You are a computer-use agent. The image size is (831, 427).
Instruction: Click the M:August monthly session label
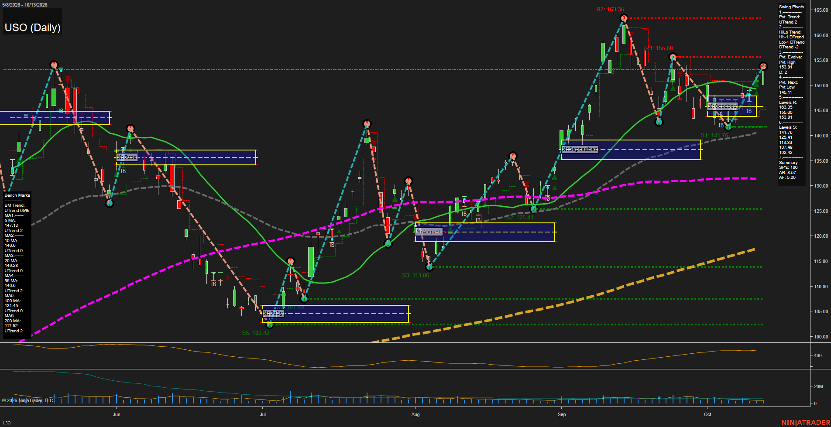click(429, 232)
